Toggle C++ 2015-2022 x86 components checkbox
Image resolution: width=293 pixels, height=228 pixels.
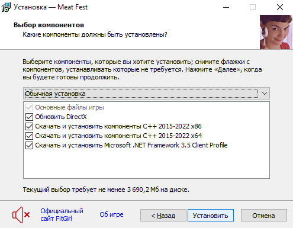pyautogui.click(x=29, y=126)
